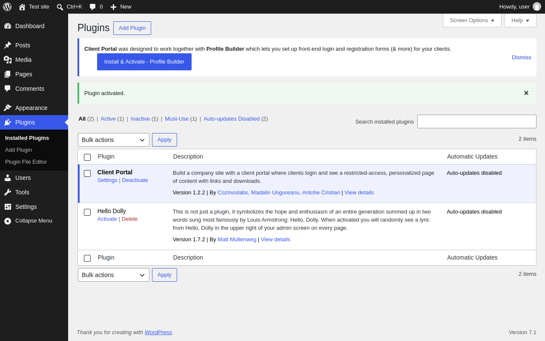Image resolution: width=545 pixels, height=341 pixels.
Task: Select all plugins with header checkbox
Action: coord(87,157)
